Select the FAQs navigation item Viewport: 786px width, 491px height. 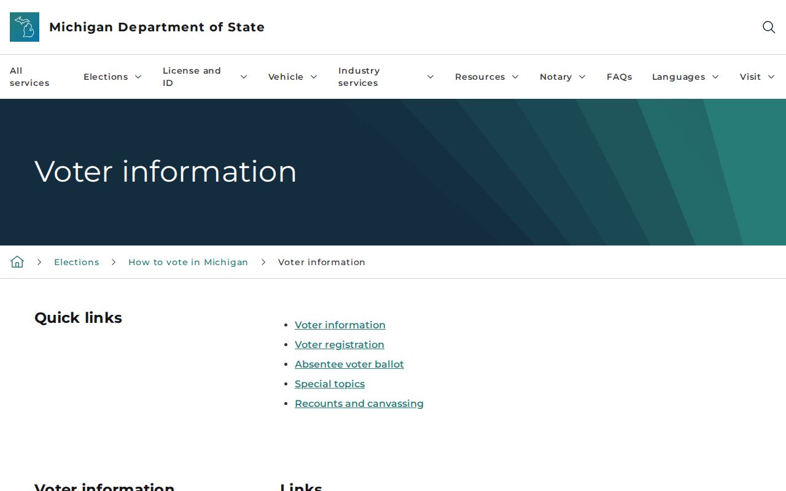point(619,77)
